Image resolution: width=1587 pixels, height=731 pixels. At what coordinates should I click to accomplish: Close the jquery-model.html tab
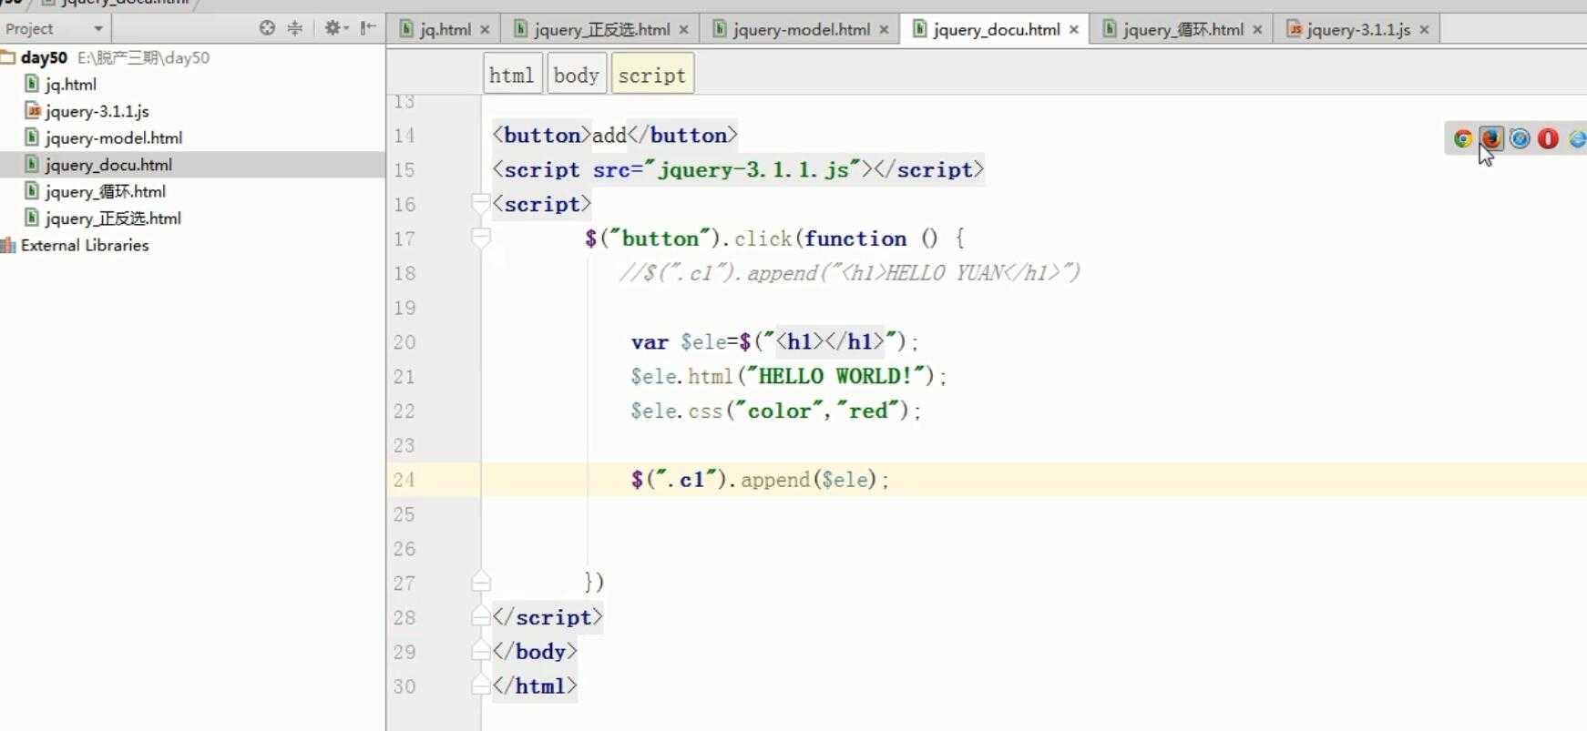884,30
